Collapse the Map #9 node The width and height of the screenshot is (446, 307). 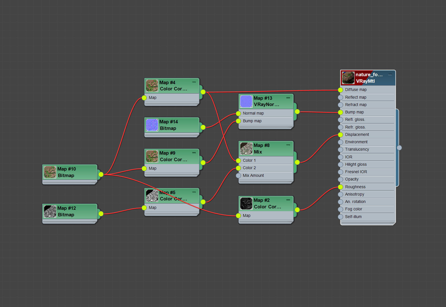194,153
